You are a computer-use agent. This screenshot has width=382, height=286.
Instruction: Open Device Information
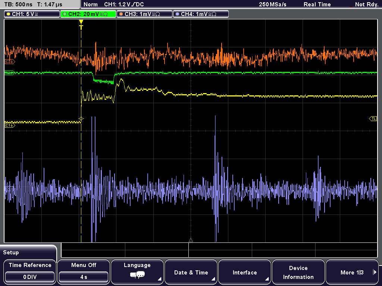298,271
